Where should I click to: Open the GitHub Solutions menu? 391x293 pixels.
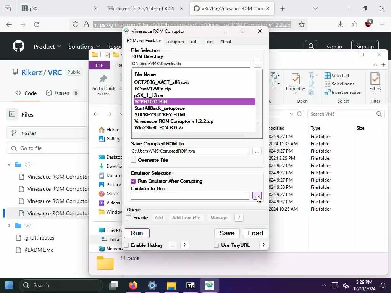click(x=84, y=47)
